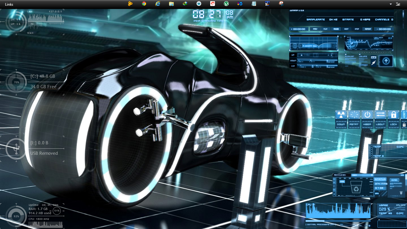
Task: Click the padlock lock icon
Action: (393, 115)
